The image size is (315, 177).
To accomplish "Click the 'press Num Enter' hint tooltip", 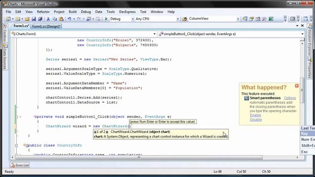I will tap(163, 121).
